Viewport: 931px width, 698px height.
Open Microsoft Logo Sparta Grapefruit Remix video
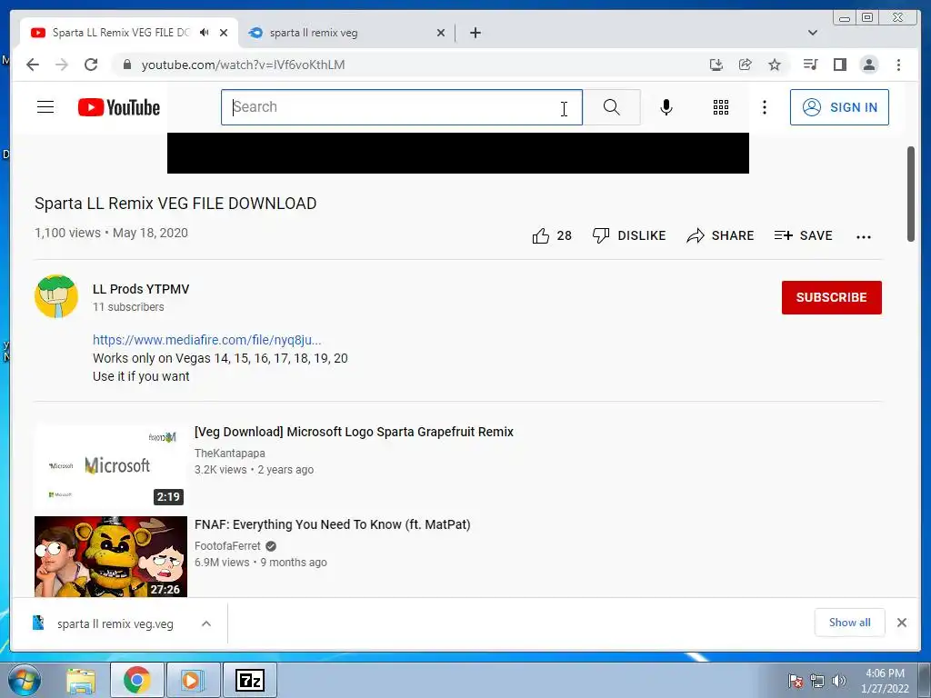coord(354,432)
